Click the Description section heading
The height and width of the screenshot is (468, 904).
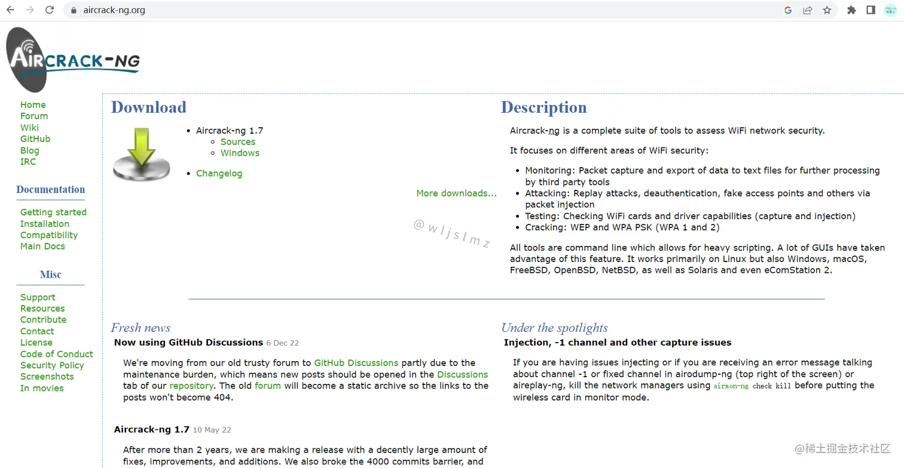(x=544, y=107)
